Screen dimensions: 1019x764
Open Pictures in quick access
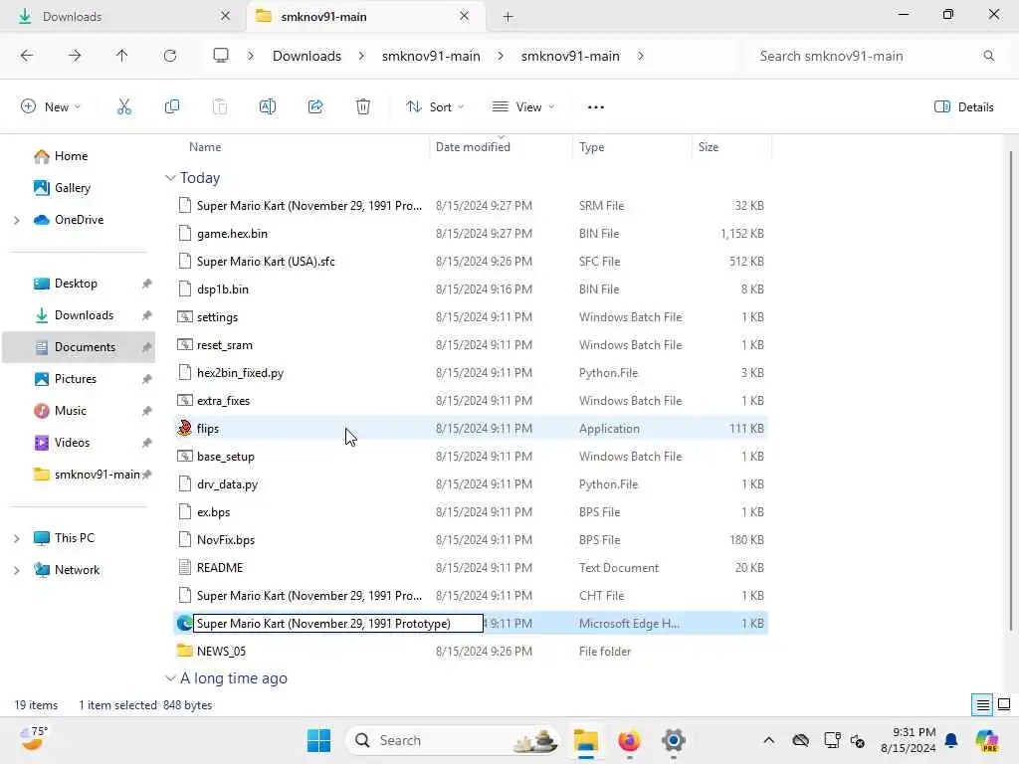[x=78, y=379]
